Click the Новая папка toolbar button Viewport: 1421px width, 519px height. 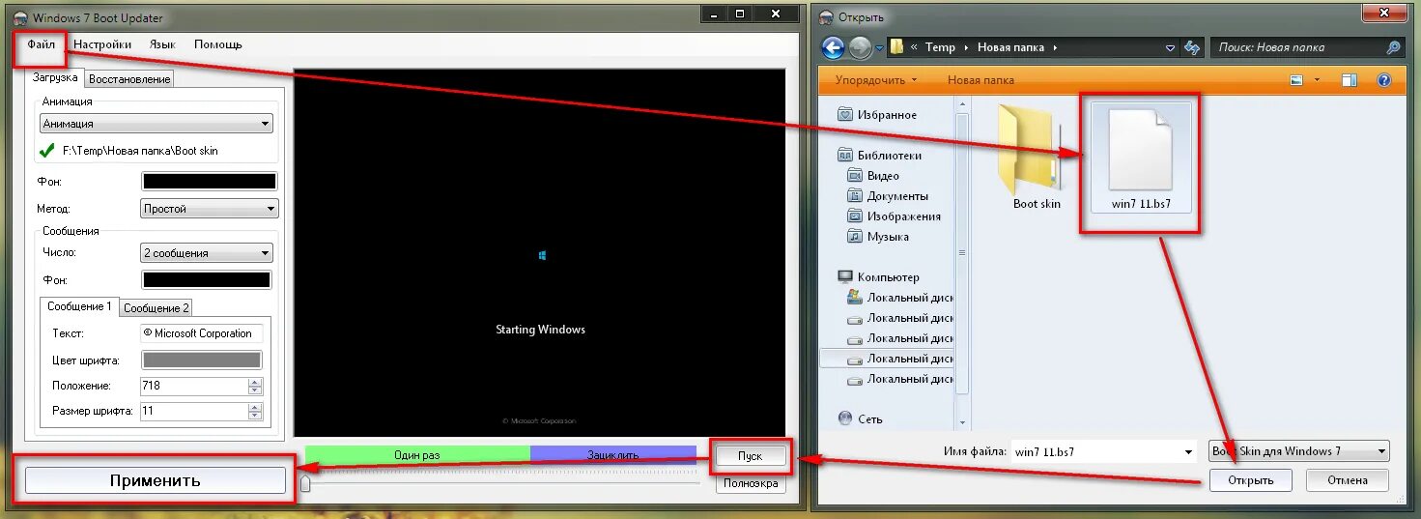point(980,80)
